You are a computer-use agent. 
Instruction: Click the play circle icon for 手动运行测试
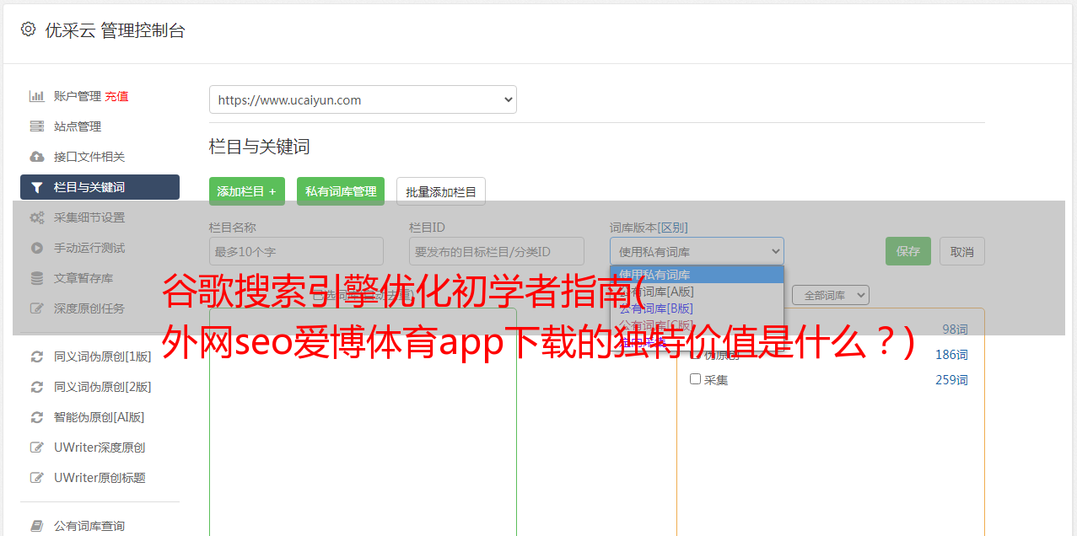[37, 248]
